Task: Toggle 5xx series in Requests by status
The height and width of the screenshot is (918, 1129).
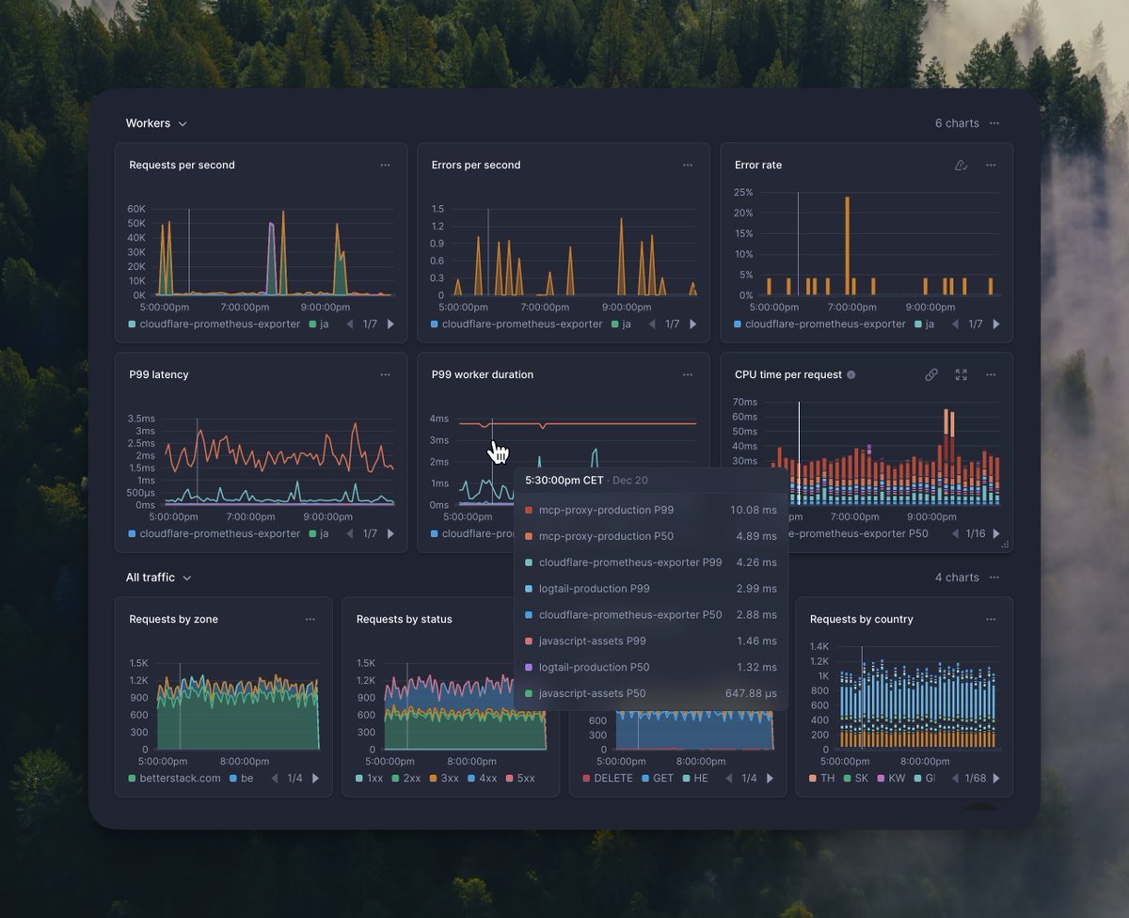Action: tap(520, 778)
